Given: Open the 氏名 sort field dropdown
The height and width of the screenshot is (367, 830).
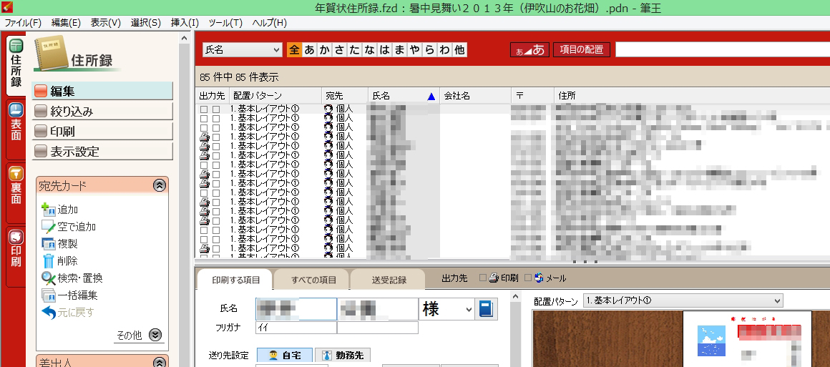Looking at the screenshot, I should click(242, 49).
